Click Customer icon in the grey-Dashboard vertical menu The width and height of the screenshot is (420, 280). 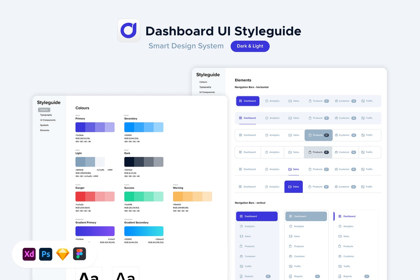291,256
